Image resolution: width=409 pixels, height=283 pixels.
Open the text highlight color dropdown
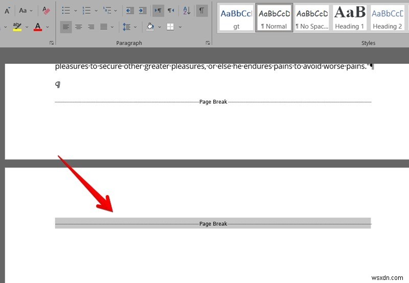coord(27,27)
